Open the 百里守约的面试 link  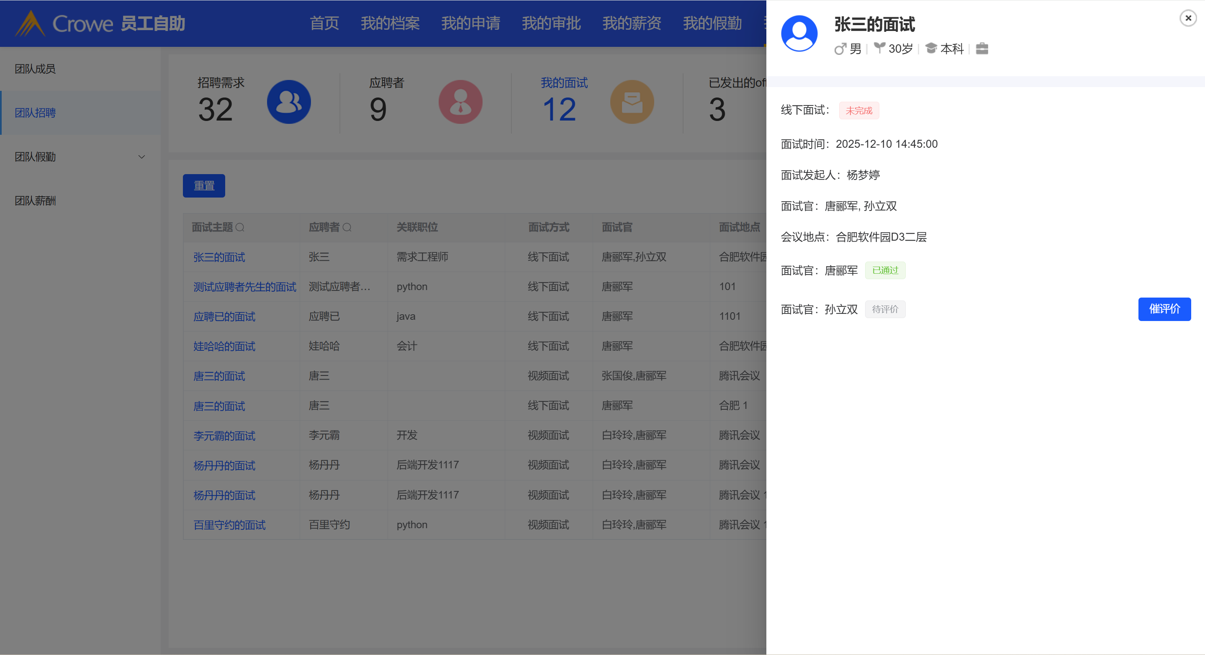click(229, 525)
